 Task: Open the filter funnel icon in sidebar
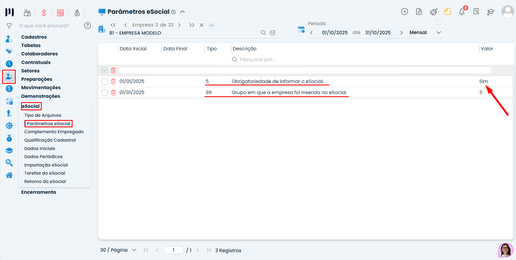point(9,26)
